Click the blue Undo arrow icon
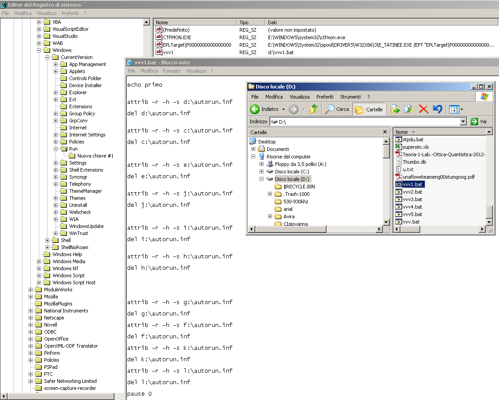 click(x=437, y=109)
